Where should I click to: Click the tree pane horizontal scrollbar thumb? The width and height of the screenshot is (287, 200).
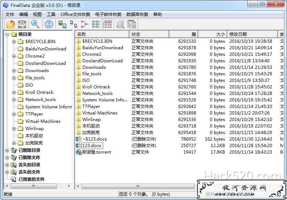click(x=34, y=186)
